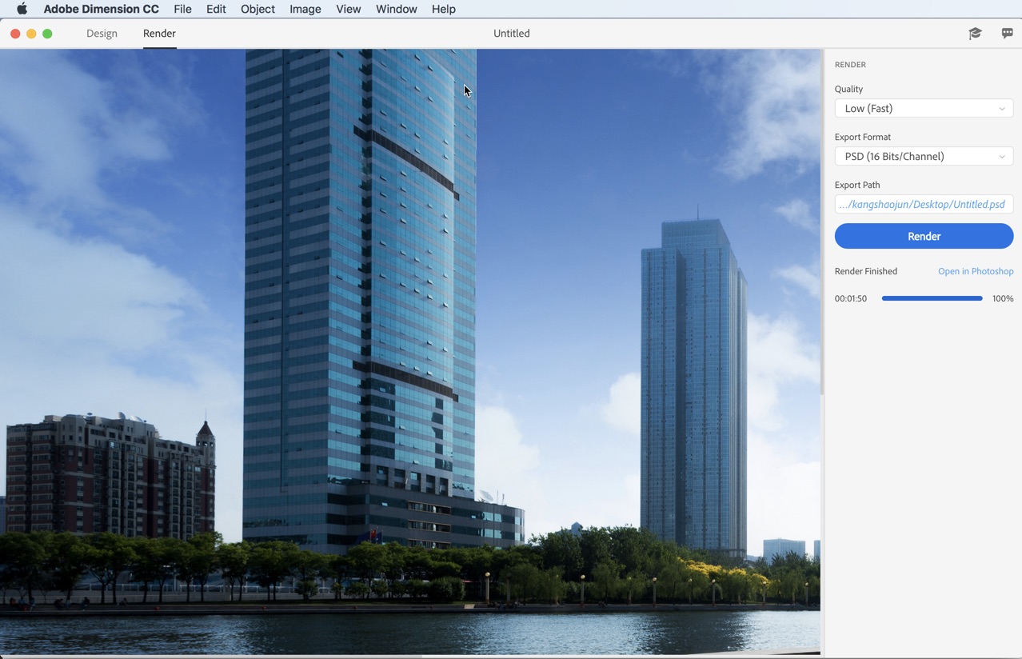
Task: Open rendered file in Photoshop
Action: 976,271
